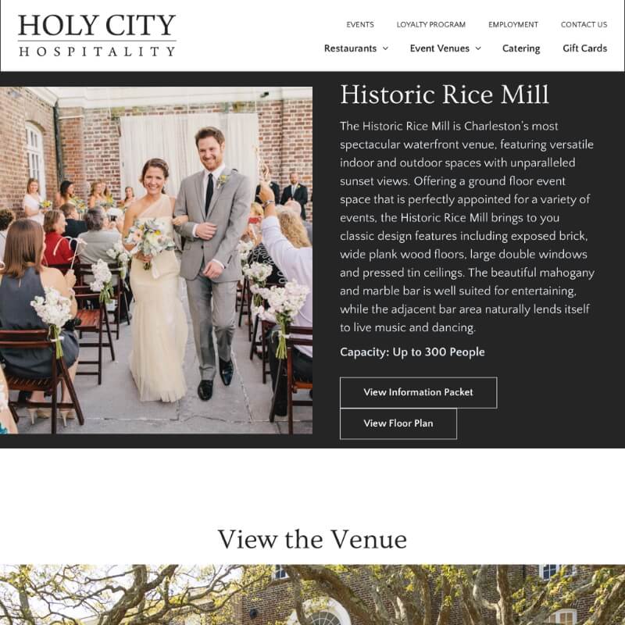625x625 pixels.
Task: Expand the Event Venues dropdown chevron
Action: pyautogui.click(x=478, y=48)
